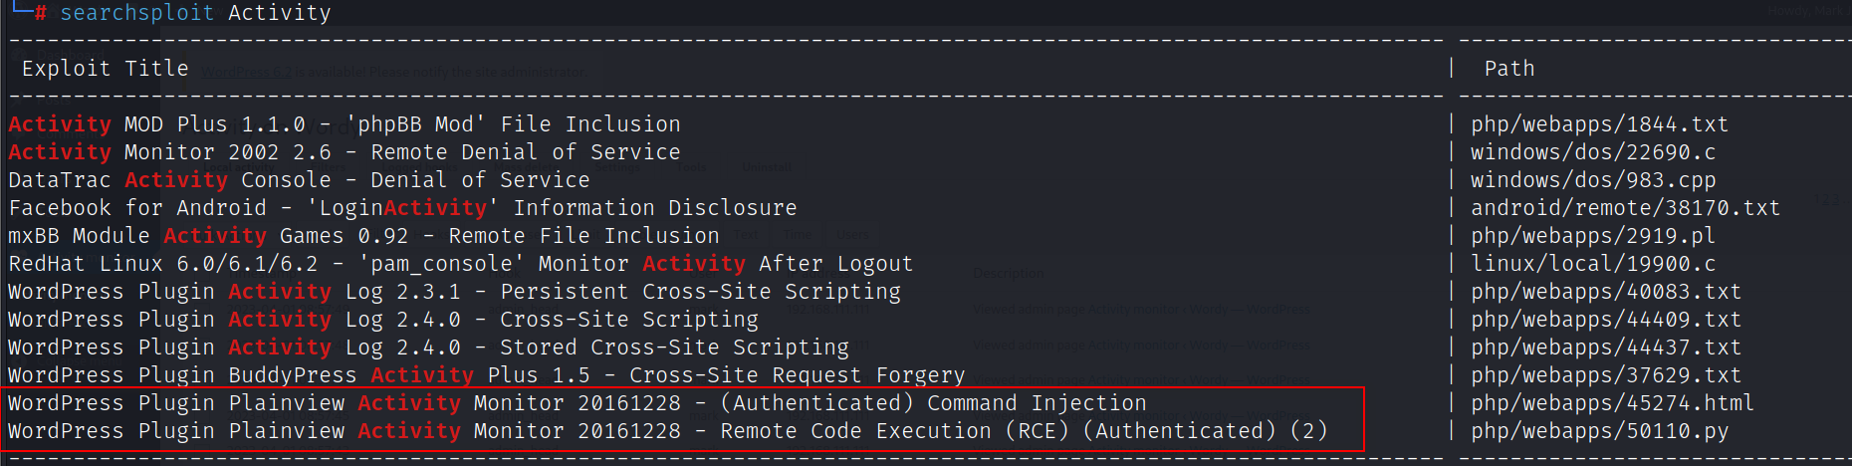Image resolution: width=1852 pixels, height=466 pixels.
Task: Click the Facebook for Android LoginActivity line
Action: click(402, 208)
